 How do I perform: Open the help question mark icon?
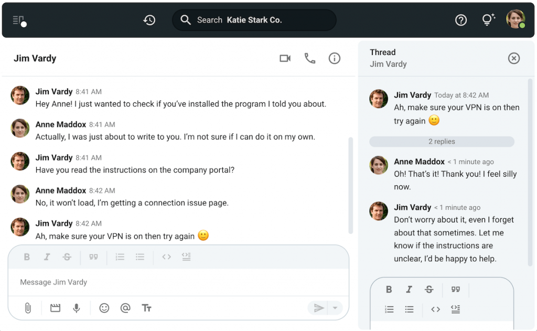(x=461, y=20)
